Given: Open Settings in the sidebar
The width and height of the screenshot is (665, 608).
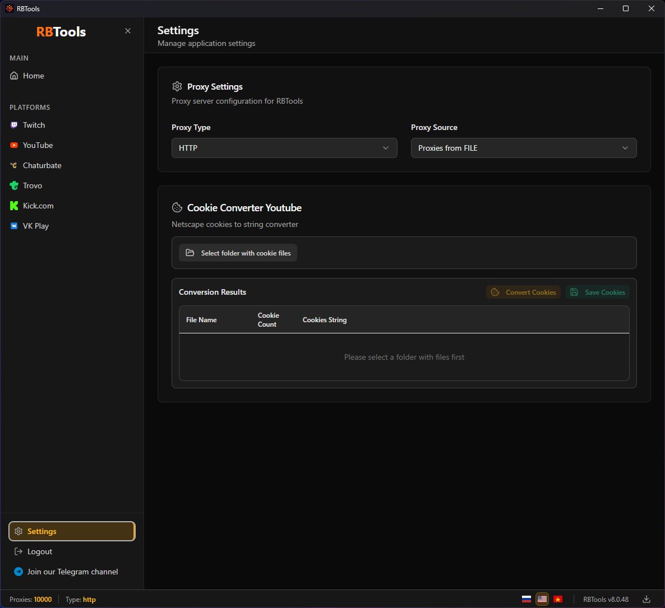Looking at the screenshot, I should point(72,531).
